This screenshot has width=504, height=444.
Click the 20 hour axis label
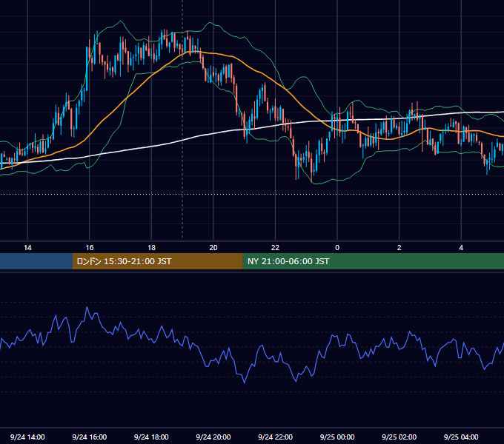coord(213,248)
